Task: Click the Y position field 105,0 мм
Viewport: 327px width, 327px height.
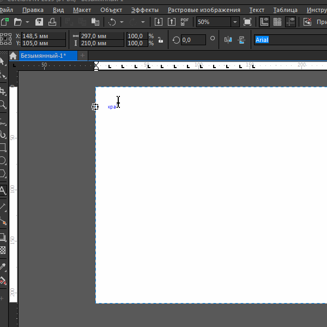Action: coord(44,43)
